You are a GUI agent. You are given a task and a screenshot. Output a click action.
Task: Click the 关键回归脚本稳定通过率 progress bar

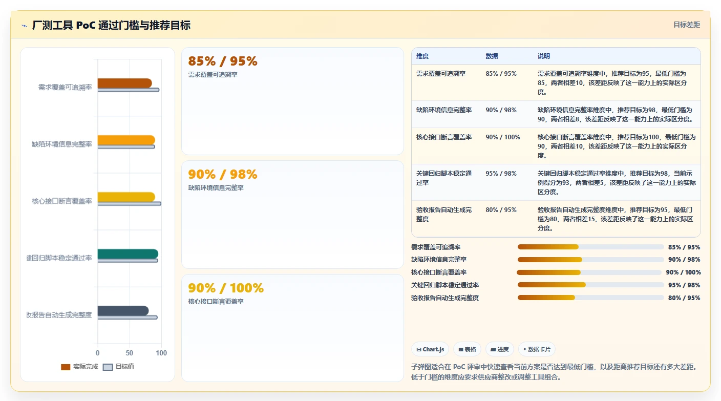[x=590, y=285]
